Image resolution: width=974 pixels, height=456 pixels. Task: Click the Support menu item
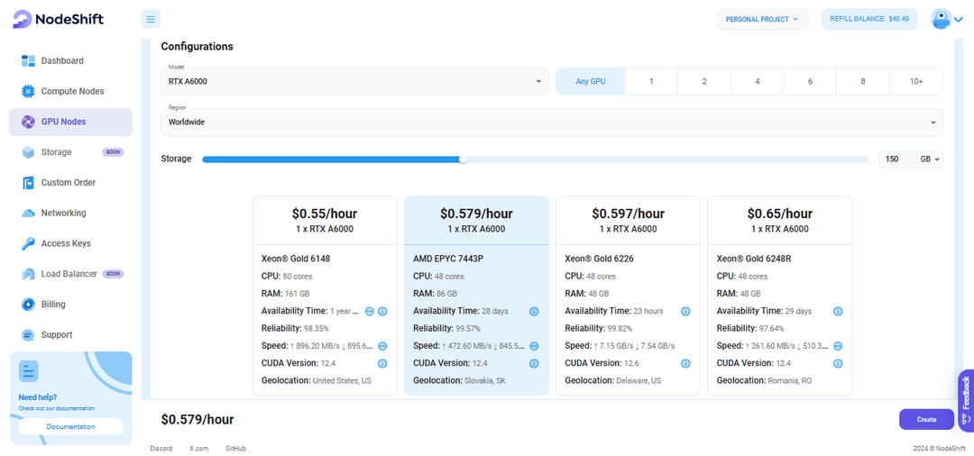71,334
